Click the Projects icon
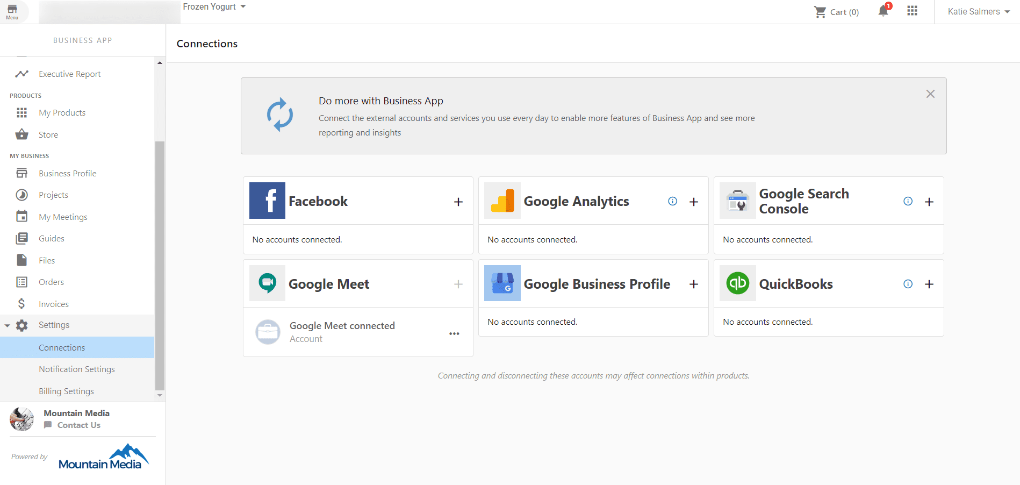 point(21,195)
